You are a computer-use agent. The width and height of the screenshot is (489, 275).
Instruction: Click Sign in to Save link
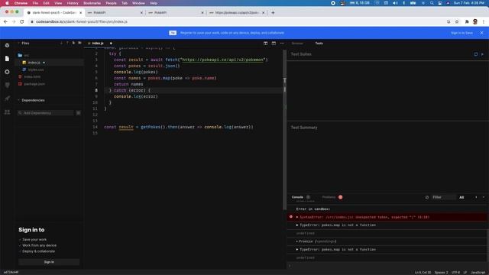point(461,33)
